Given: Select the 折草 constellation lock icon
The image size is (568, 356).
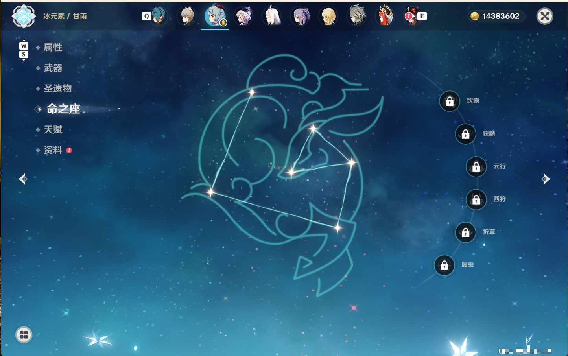Looking at the screenshot, I should pos(465,232).
